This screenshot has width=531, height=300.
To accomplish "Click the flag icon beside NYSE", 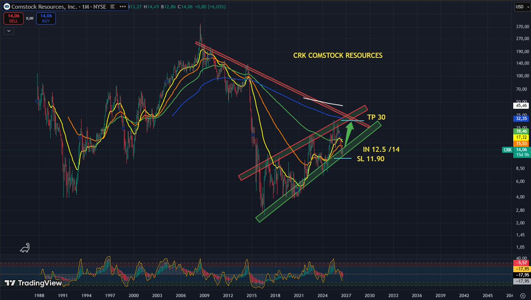I will (112, 7).
